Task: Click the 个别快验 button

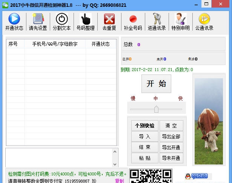Action: 145,126
